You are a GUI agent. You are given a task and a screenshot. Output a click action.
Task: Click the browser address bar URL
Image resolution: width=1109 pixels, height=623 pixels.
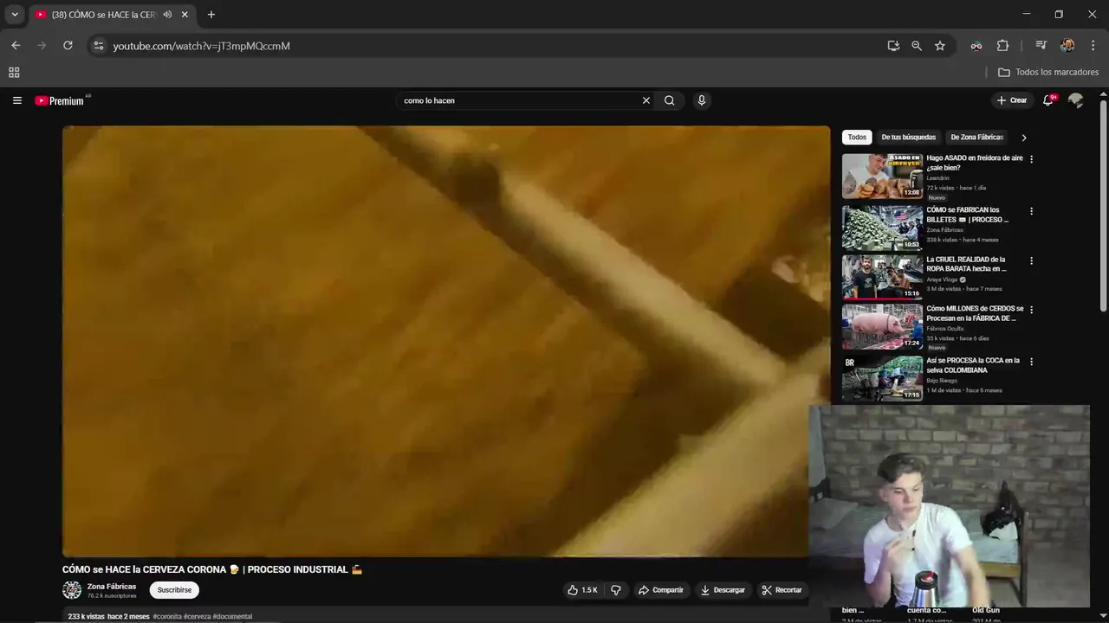click(202, 46)
